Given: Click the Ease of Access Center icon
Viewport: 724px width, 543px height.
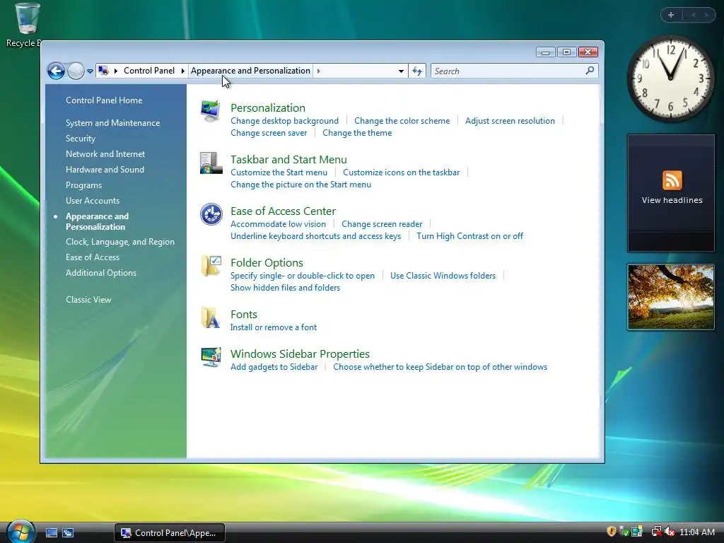Looking at the screenshot, I should tap(211, 214).
